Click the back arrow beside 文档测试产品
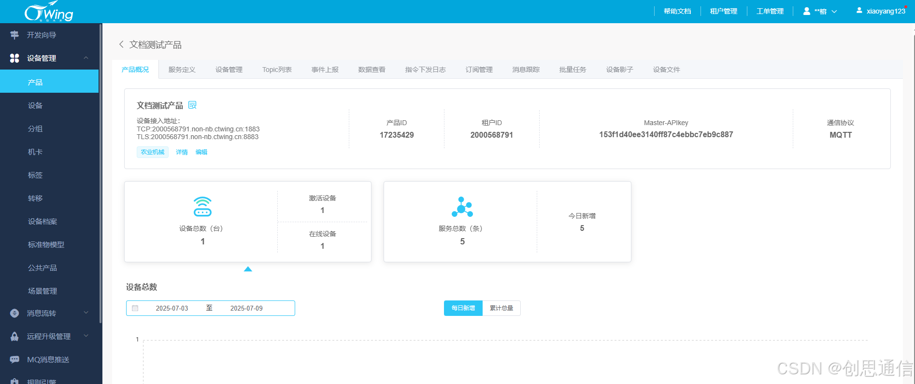 tap(121, 44)
